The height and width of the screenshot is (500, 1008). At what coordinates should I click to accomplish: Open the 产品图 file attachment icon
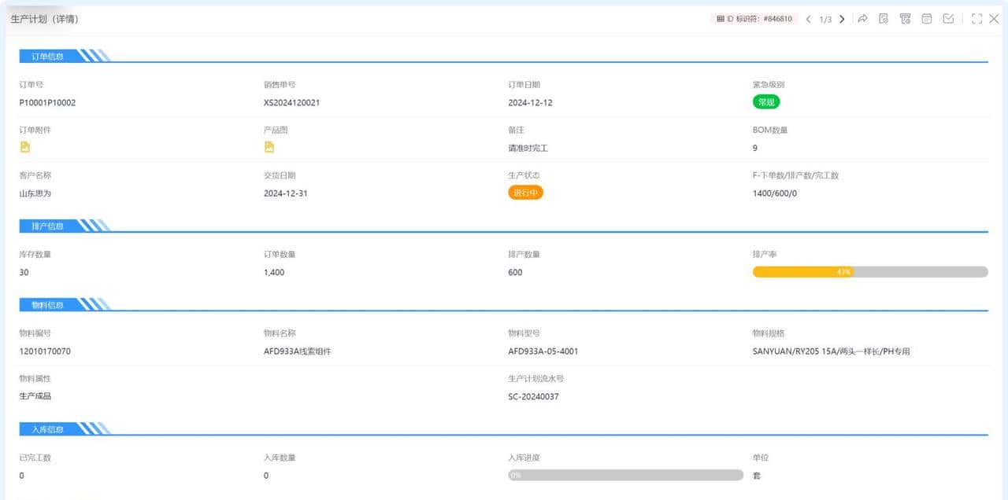click(x=269, y=147)
